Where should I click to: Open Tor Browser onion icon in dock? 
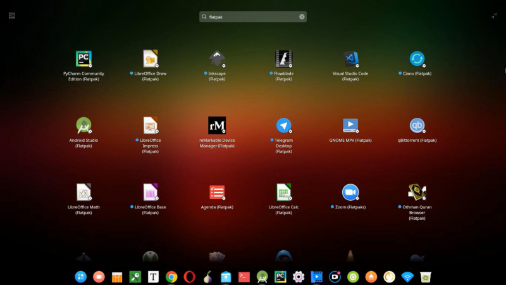[x=208, y=277]
